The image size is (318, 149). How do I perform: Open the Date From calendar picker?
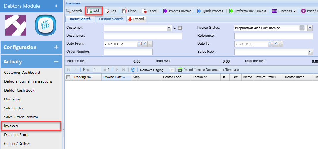coord(140,44)
